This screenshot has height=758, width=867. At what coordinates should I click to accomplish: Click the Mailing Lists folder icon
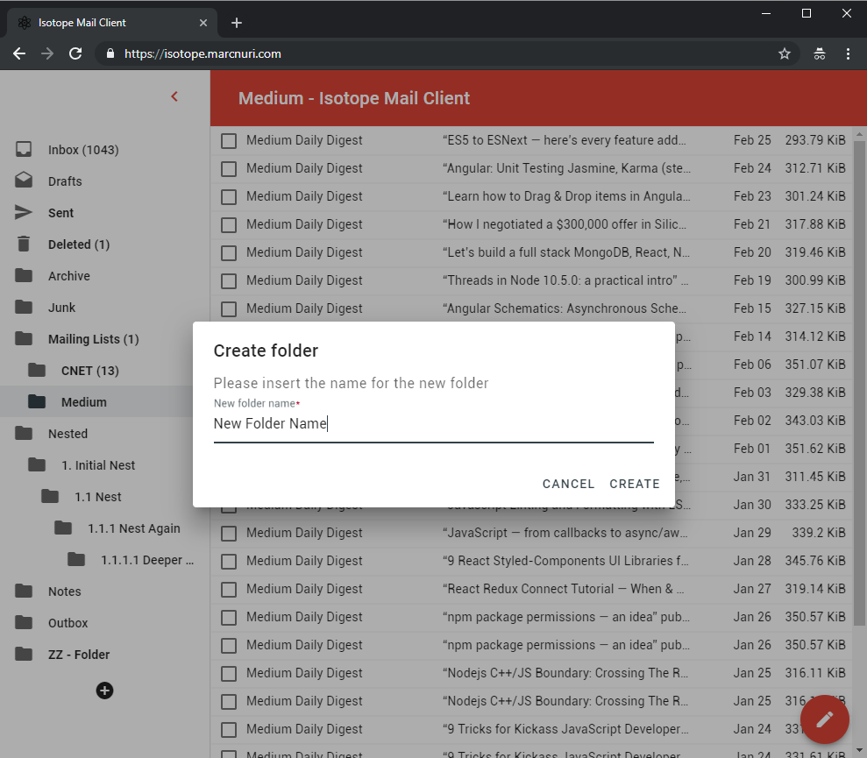click(x=24, y=338)
